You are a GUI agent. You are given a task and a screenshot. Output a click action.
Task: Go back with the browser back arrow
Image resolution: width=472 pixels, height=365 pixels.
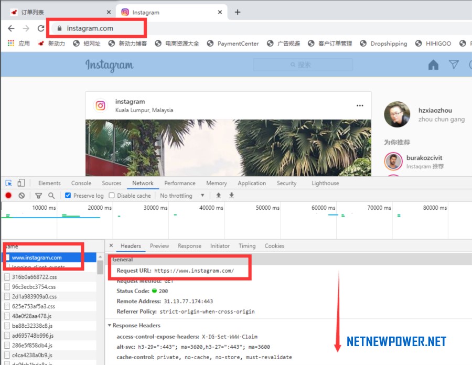[11, 28]
